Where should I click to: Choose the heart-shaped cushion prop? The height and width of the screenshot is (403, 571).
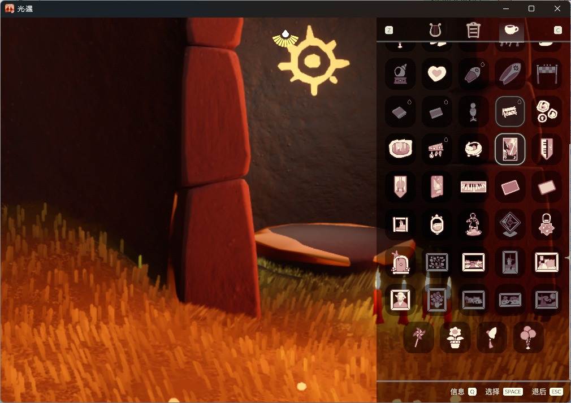[x=436, y=74]
